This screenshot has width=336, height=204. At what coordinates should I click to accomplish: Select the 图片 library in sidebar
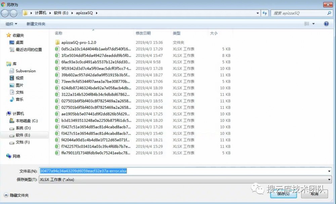pyautogui.click(x=19, y=85)
